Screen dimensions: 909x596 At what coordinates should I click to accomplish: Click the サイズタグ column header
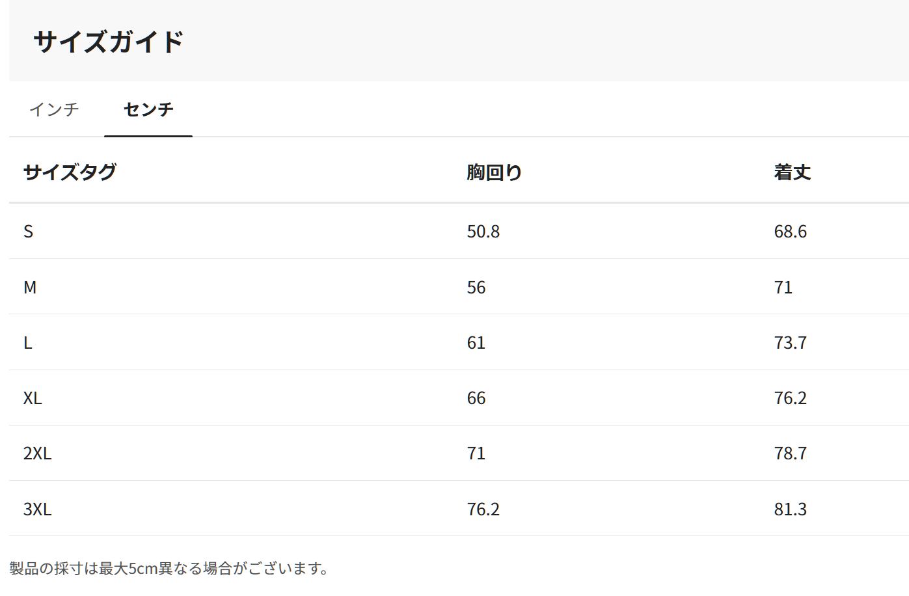pyautogui.click(x=70, y=172)
